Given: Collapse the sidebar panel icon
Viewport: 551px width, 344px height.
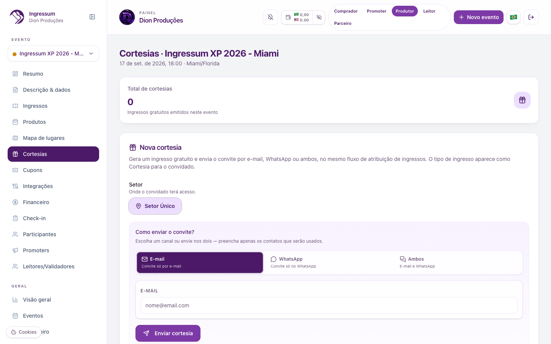Looking at the screenshot, I should [92, 17].
